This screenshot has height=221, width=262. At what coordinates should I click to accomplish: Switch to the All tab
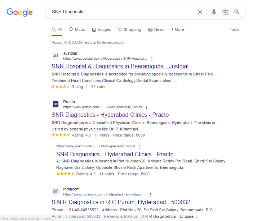click(57, 29)
